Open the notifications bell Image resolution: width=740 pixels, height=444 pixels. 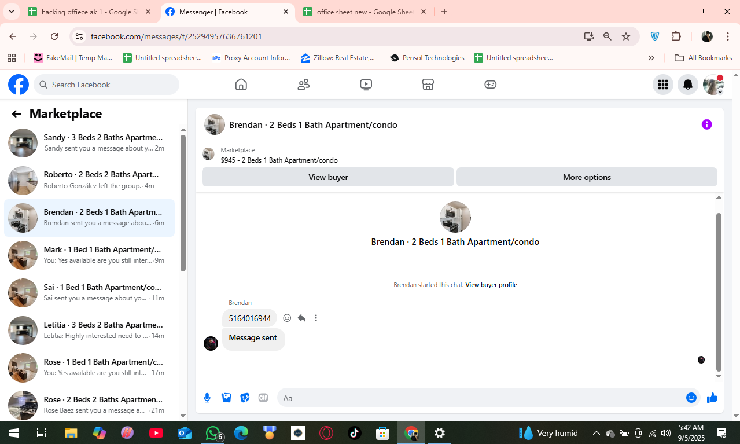coord(688,85)
